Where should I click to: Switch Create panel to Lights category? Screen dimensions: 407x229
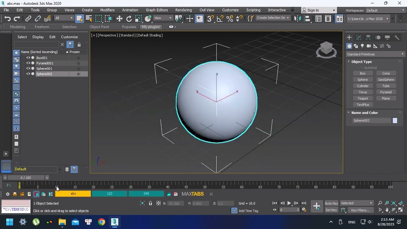[362, 46]
